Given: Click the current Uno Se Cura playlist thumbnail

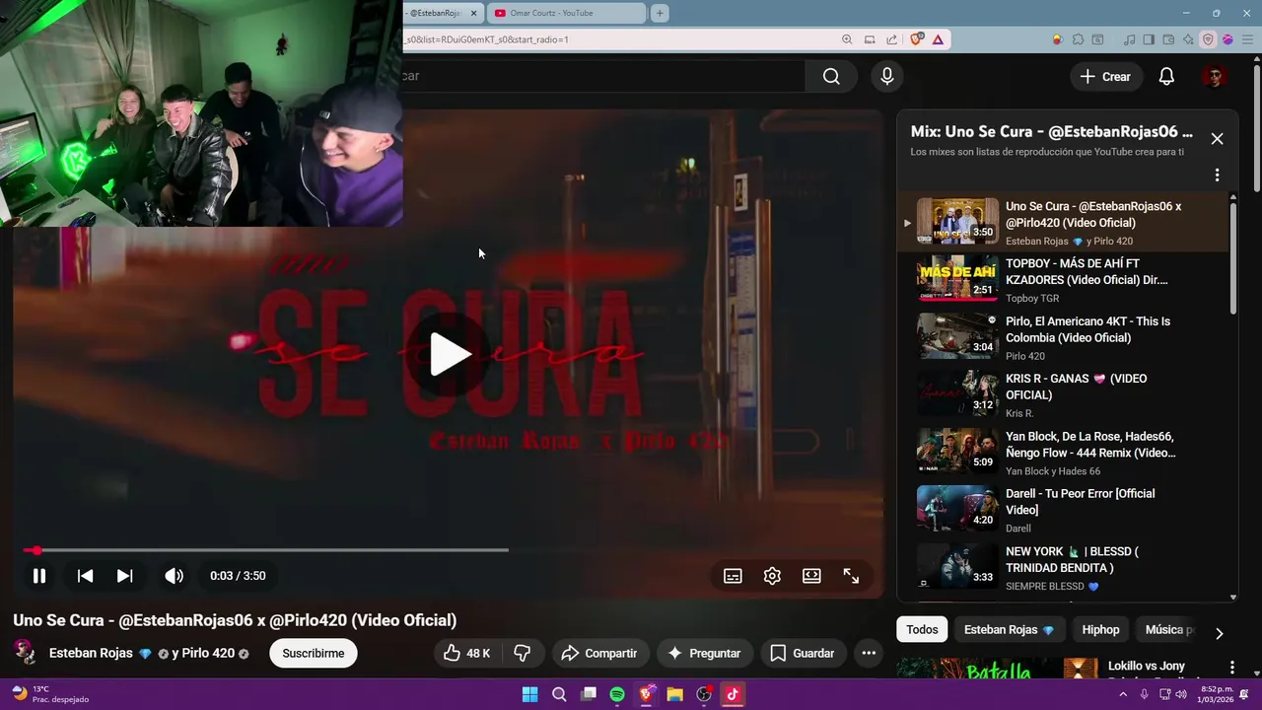Looking at the screenshot, I should pyautogui.click(x=957, y=222).
